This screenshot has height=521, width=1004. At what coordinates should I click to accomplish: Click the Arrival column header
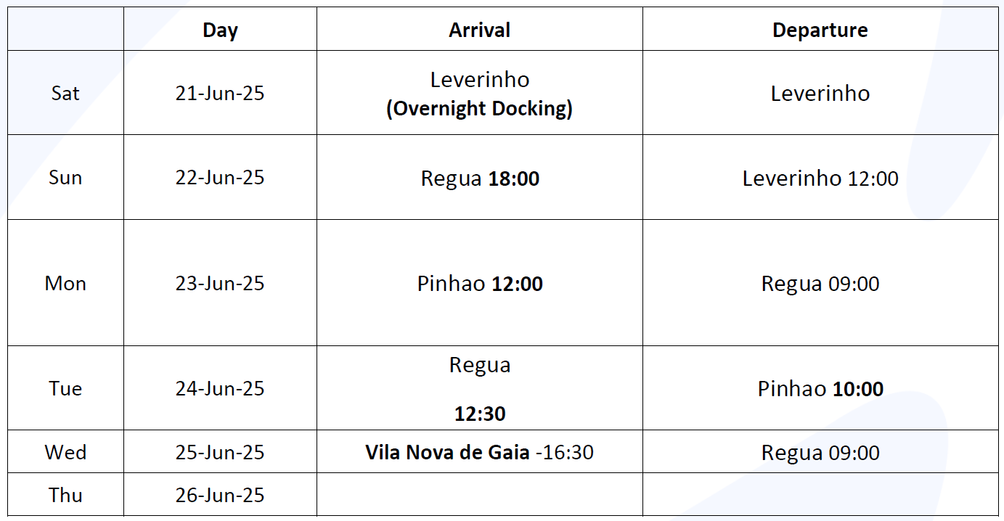point(480,30)
